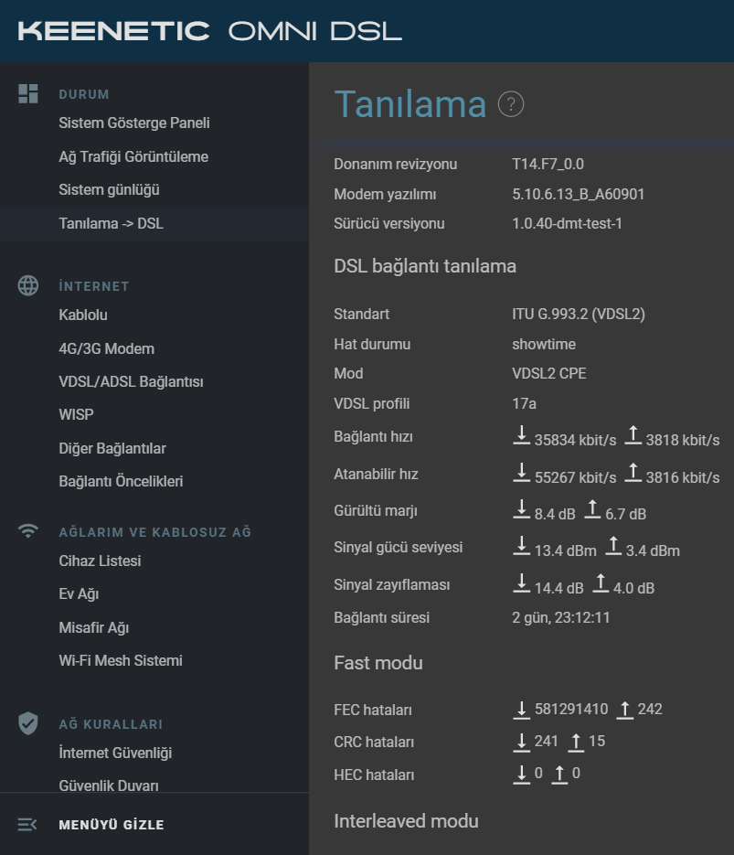Click the hide menu collapse icon

(27, 825)
